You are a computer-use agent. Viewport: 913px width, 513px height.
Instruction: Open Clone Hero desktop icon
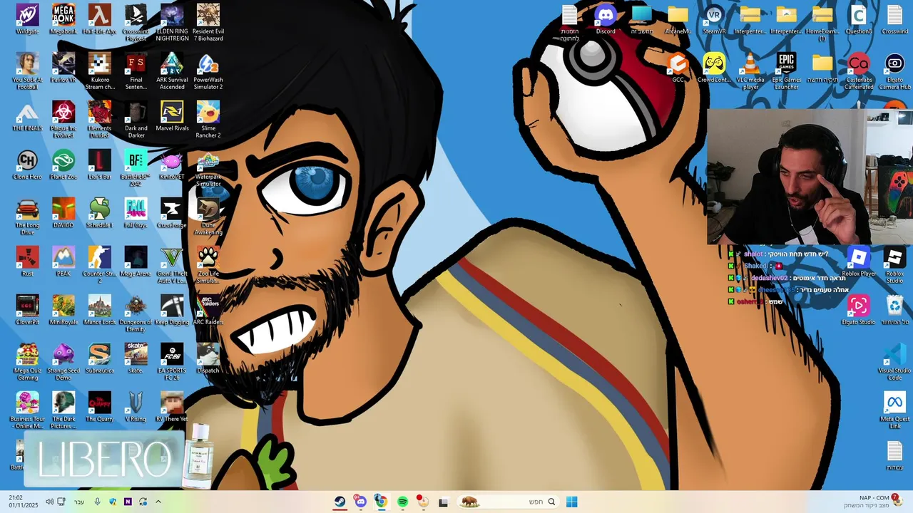tap(27, 165)
